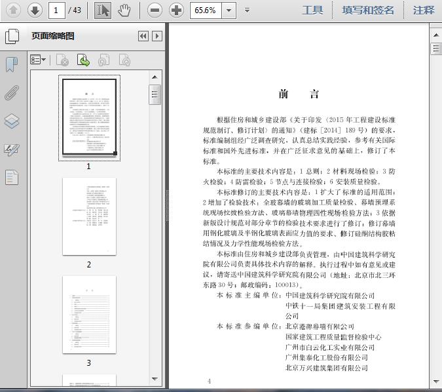Viewport: 442px width, 392px height.
Task: Open the signatures panel in sidebar
Action: (x=12, y=149)
